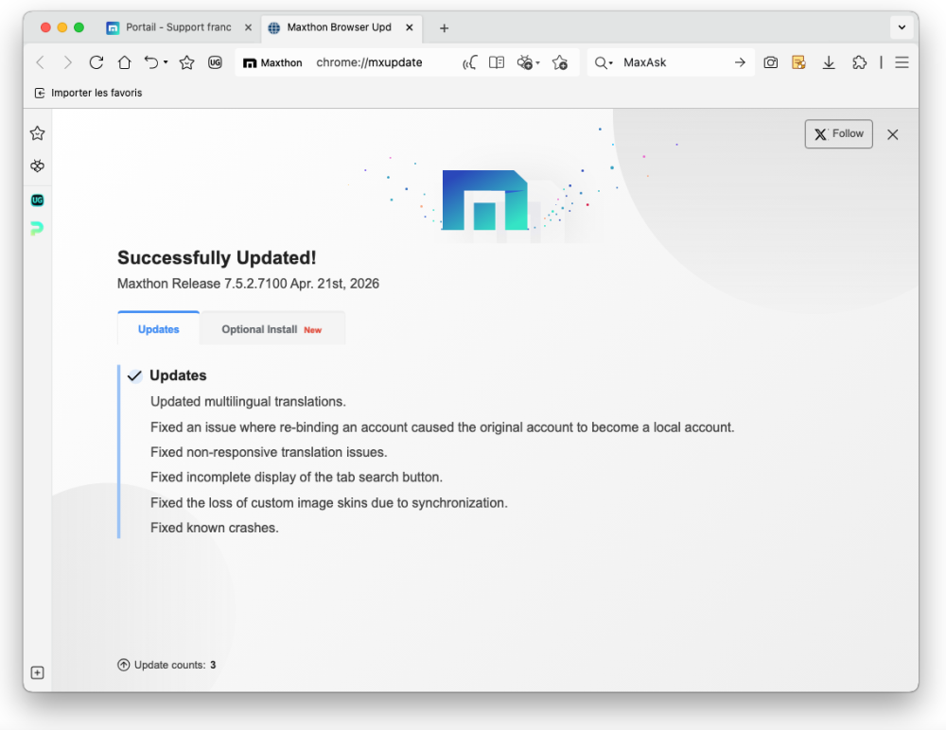Add page to favorites star-plus icon

(560, 62)
